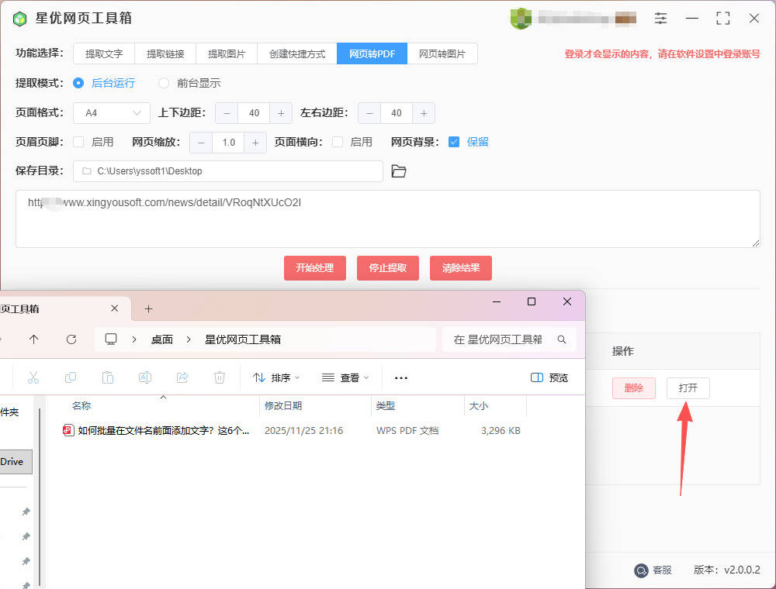Open the 排序 sort dropdown in Explorer

[x=277, y=377]
